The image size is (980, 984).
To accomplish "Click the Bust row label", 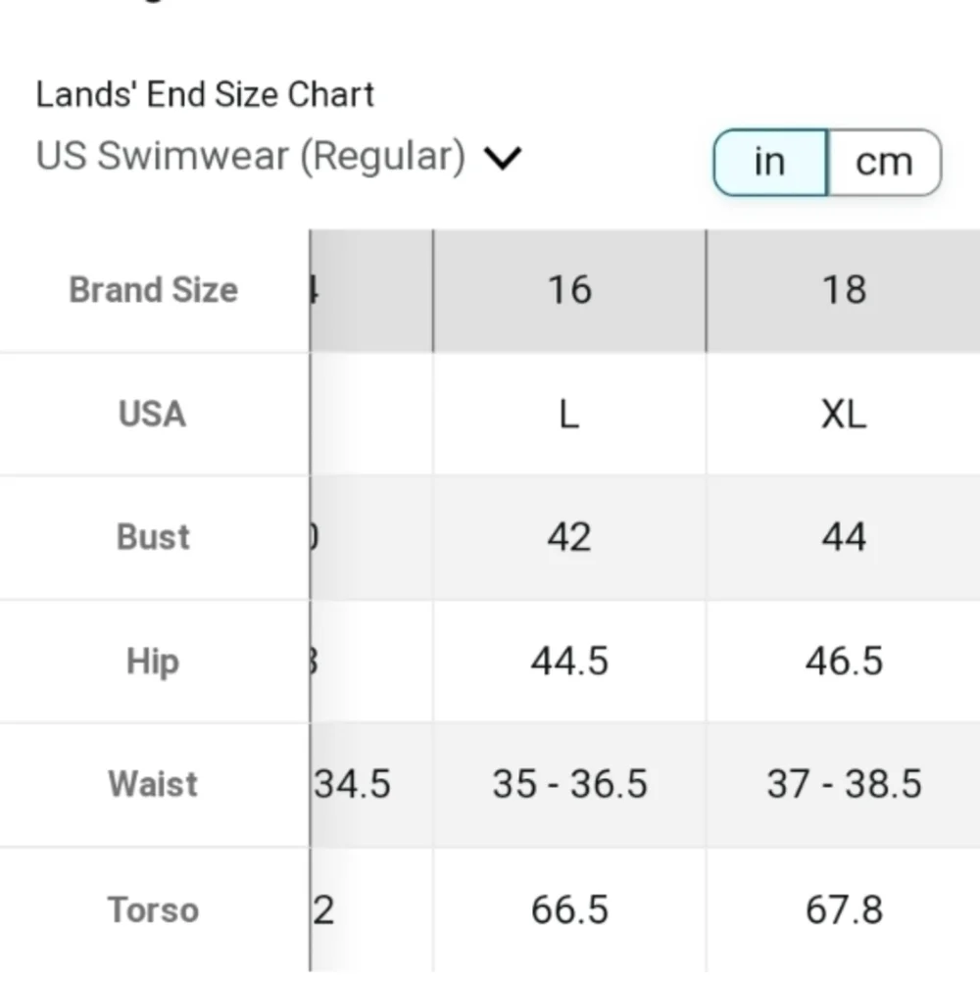I will [x=153, y=538].
